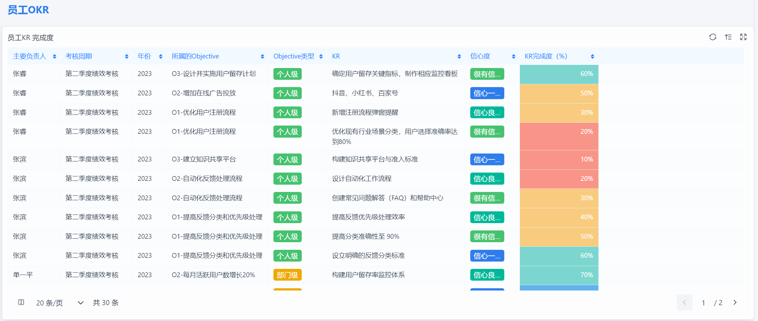This screenshot has height=321, width=758.
Task: Click the previous page arrow
Action: pyautogui.click(x=685, y=303)
